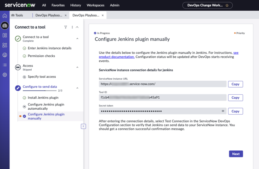Open the board layout sidebar icon
Image resolution: width=259 pixels, height=169 pixels.
(x=5, y=35)
